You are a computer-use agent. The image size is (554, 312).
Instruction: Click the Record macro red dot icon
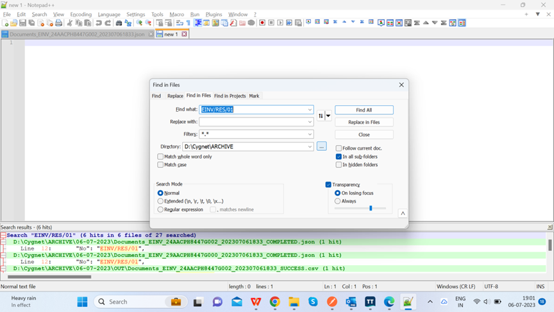[x=262, y=23]
